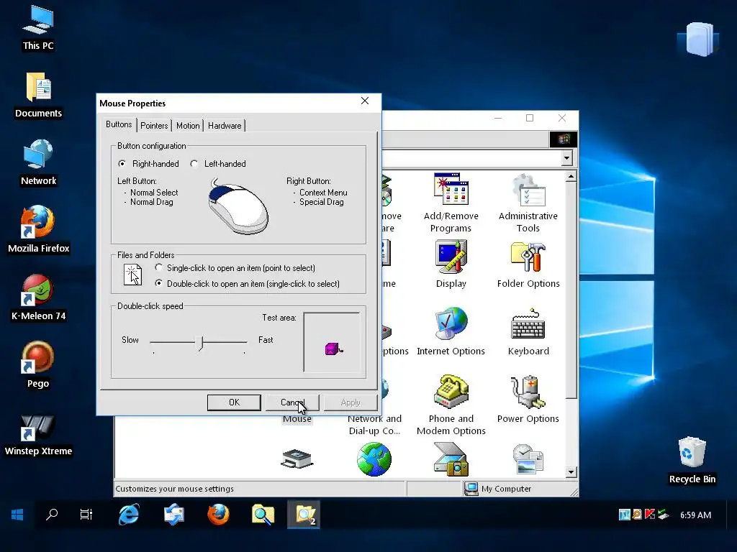
Task: Click the scanner and camera icon
Action: [451, 459]
